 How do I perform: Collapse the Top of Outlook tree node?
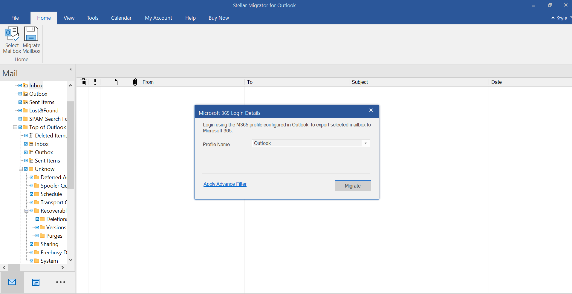point(15,127)
